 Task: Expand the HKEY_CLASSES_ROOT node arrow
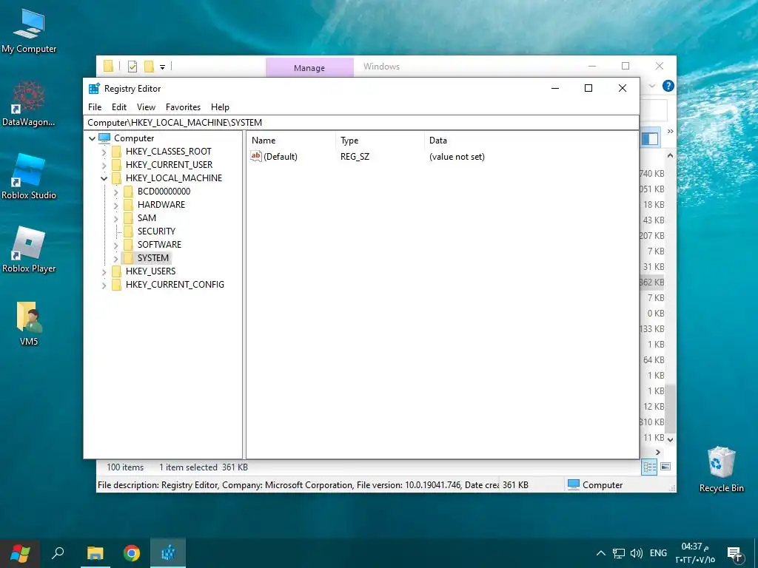click(x=104, y=152)
